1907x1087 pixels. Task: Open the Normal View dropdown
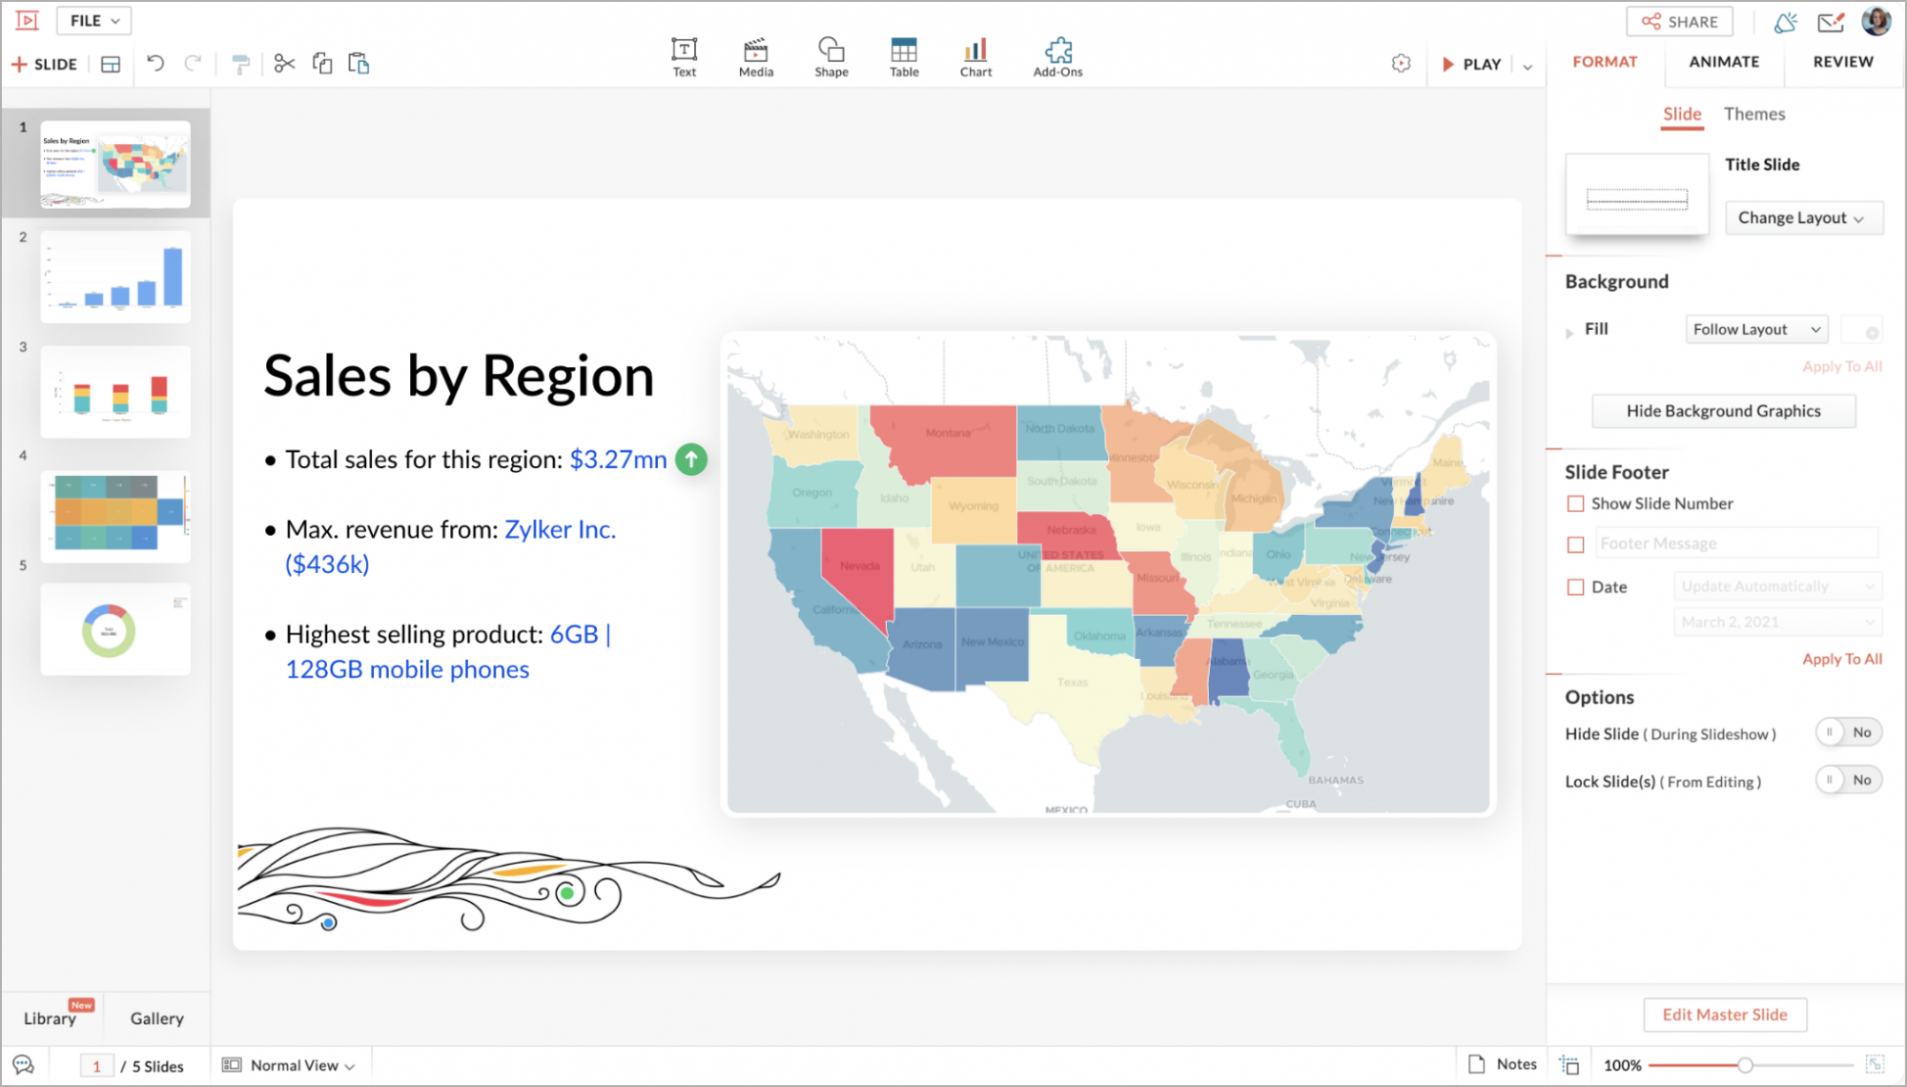[290, 1065]
